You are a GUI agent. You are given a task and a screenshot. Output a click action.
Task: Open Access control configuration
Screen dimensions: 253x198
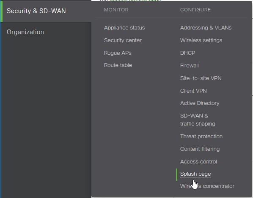[198, 161]
